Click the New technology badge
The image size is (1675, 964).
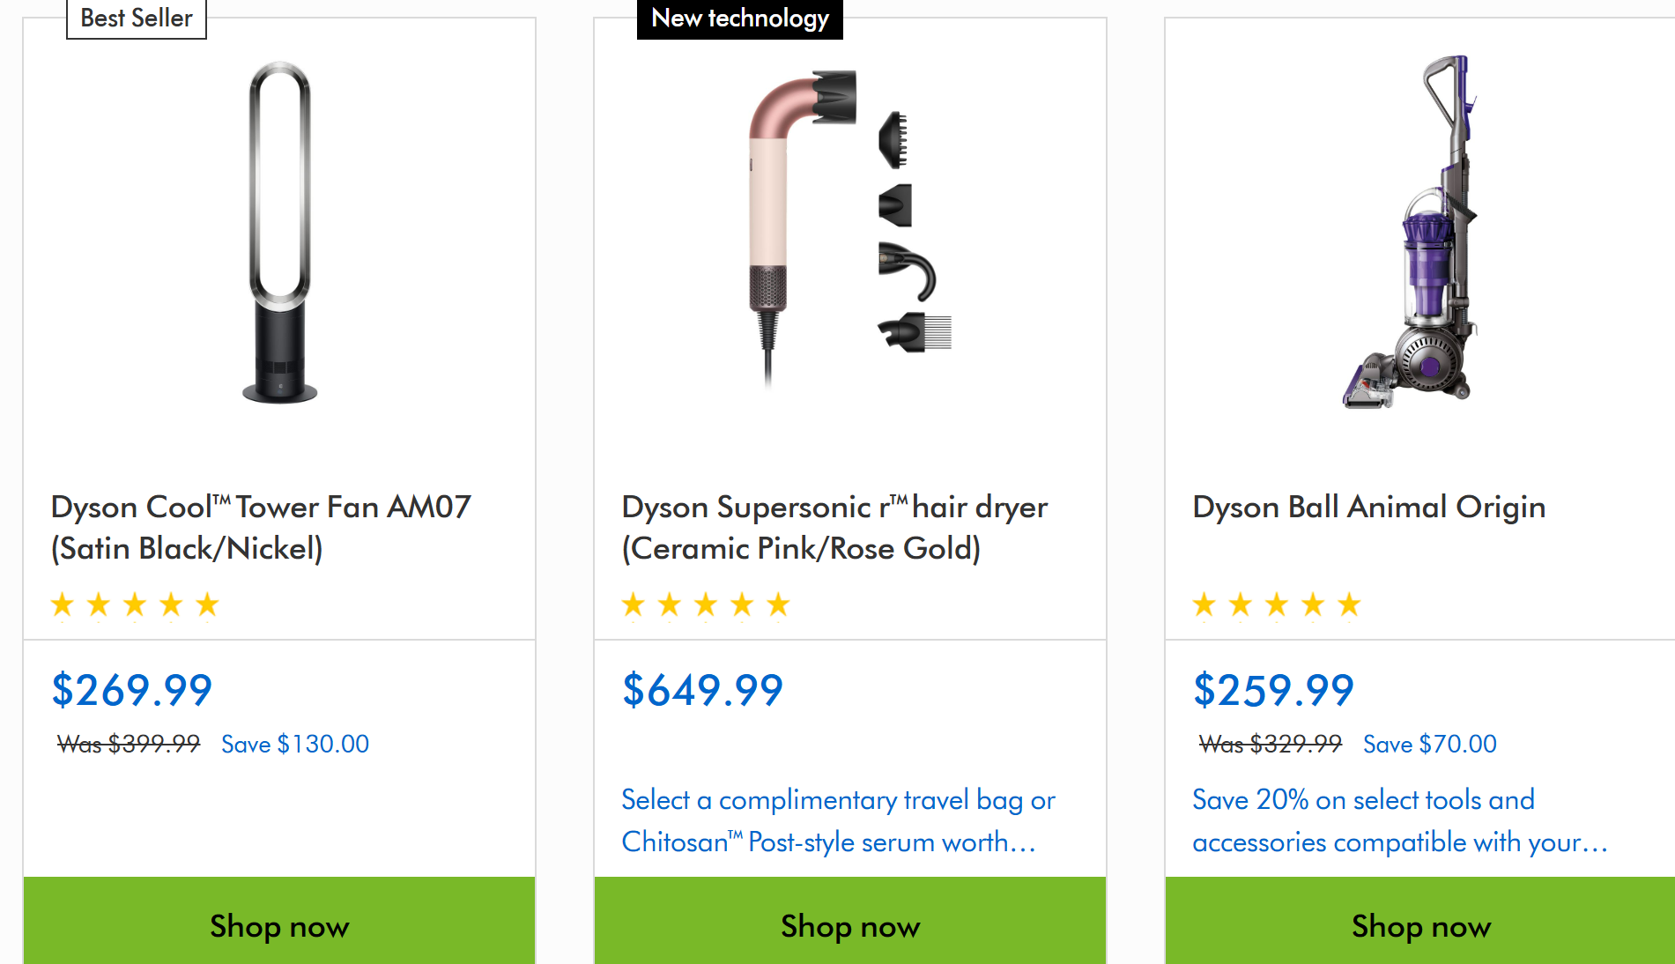(739, 19)
